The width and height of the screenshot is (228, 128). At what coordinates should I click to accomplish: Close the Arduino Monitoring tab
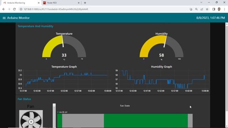tap(39, 3)
